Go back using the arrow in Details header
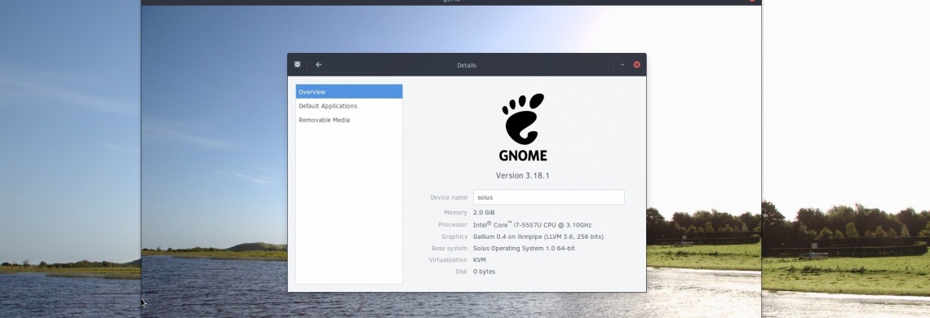 (318, 64)
